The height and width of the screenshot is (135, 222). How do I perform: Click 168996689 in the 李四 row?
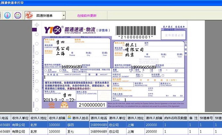tap(99, 125)
